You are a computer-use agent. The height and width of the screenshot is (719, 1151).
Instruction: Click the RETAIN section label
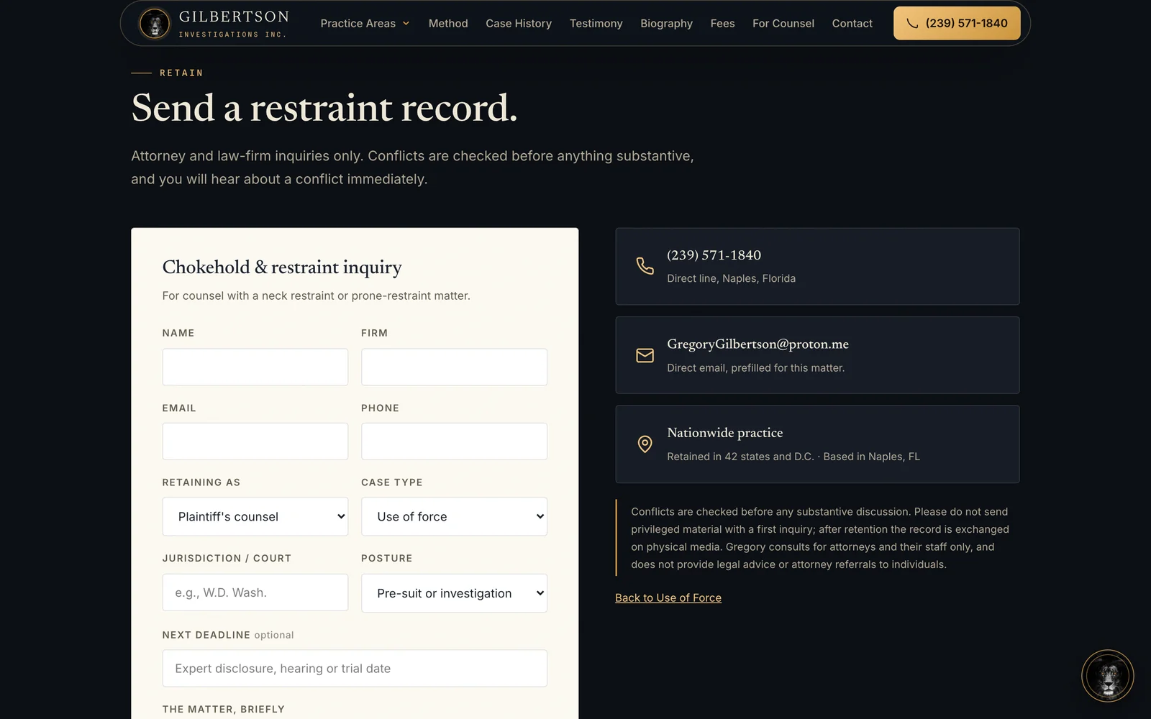(x=181, y=73)
